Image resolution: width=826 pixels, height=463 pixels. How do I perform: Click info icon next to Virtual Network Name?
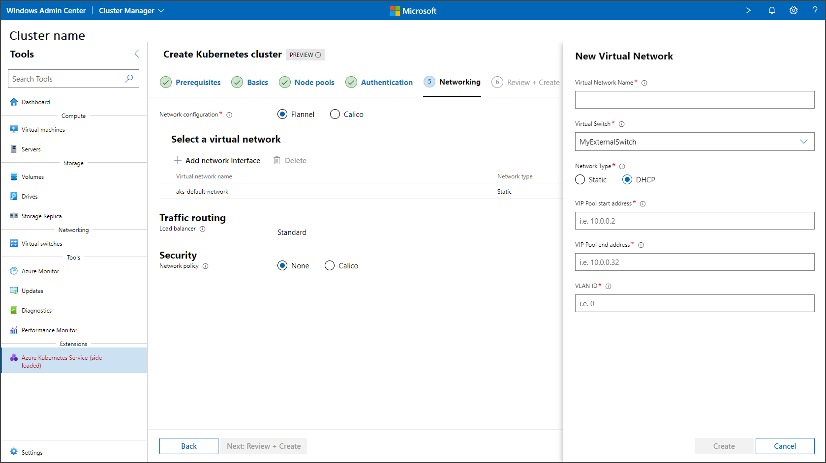[644, 83]
